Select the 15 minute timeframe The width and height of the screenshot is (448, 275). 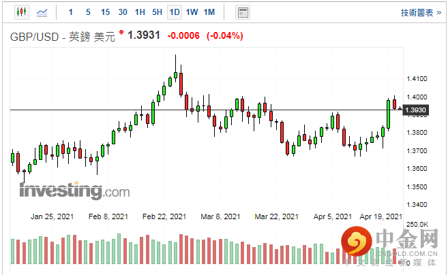click(x=106, y=12)
